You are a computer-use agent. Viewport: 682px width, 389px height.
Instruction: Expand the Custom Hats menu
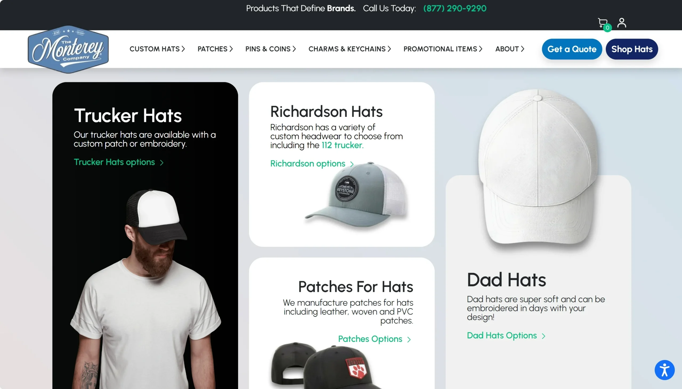click(157, 49)
